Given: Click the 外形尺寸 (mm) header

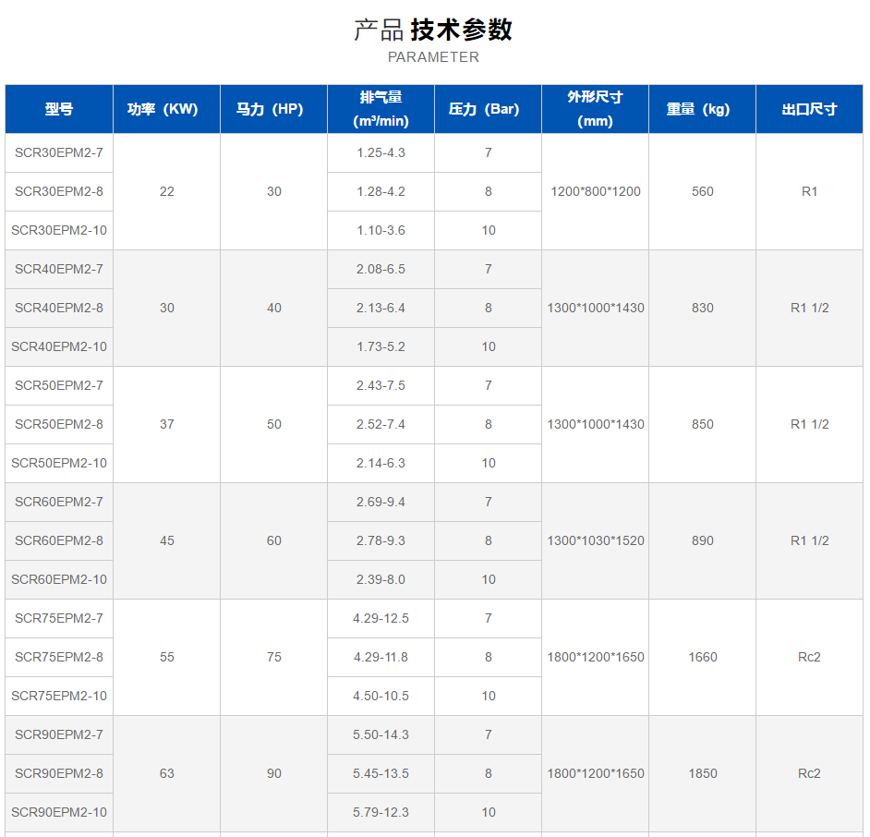Looking at the screenshot, I should click(595, 109).
